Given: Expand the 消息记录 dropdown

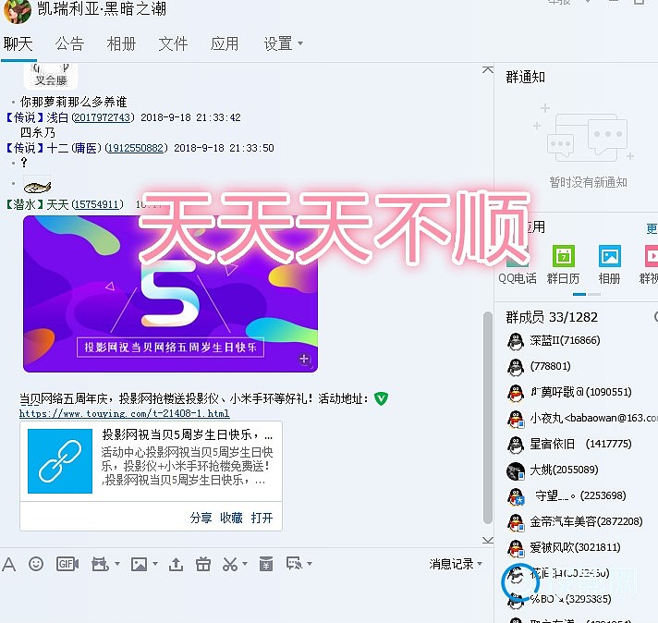Looking at the screenshot, I should tap(456, 564).
